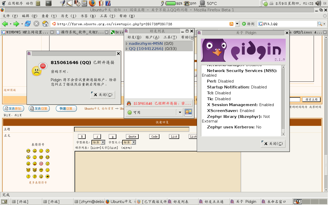The width and height of the screenshot is (328, 205).
Task: Click the 搜索主题 search topic button
Action: tap(311, 99)
